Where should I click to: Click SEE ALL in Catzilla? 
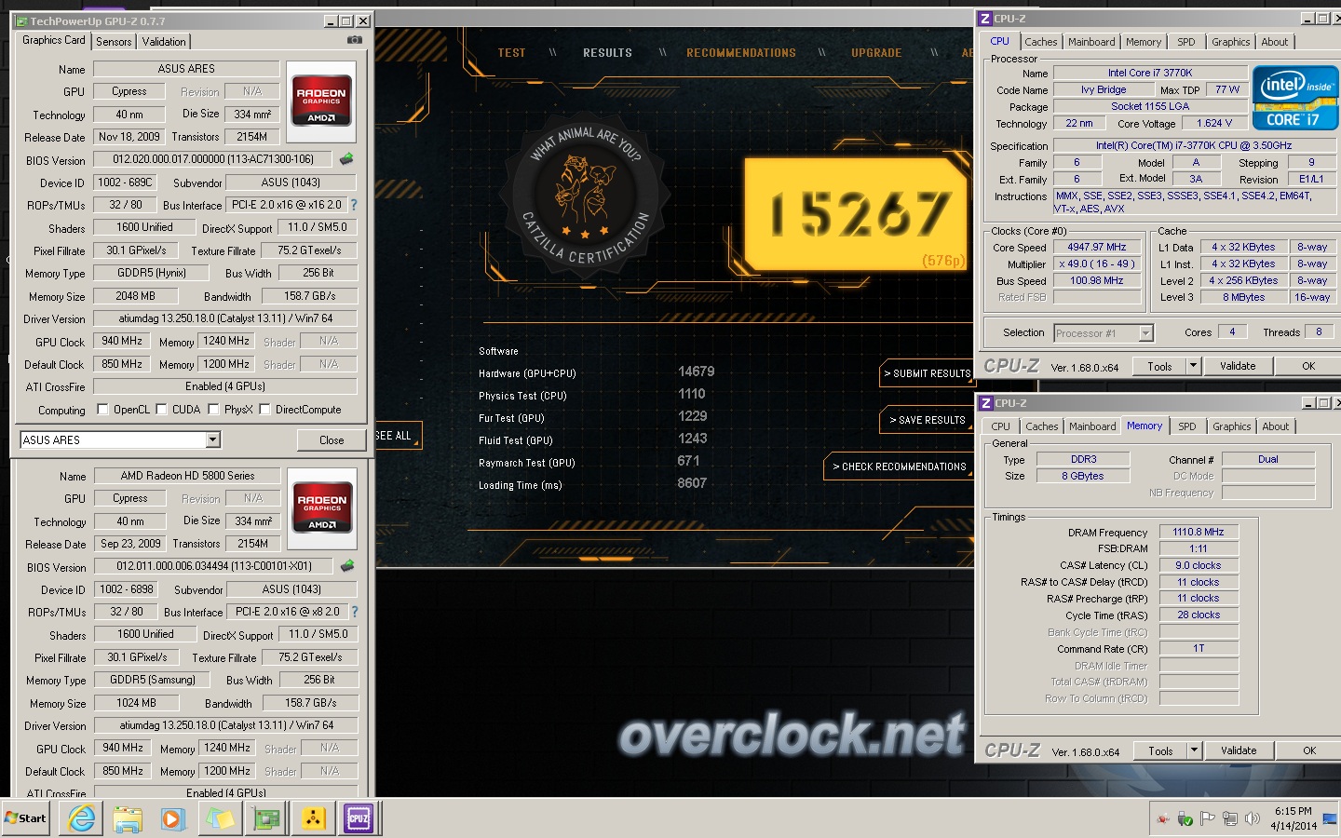click(x=397, y=435)
